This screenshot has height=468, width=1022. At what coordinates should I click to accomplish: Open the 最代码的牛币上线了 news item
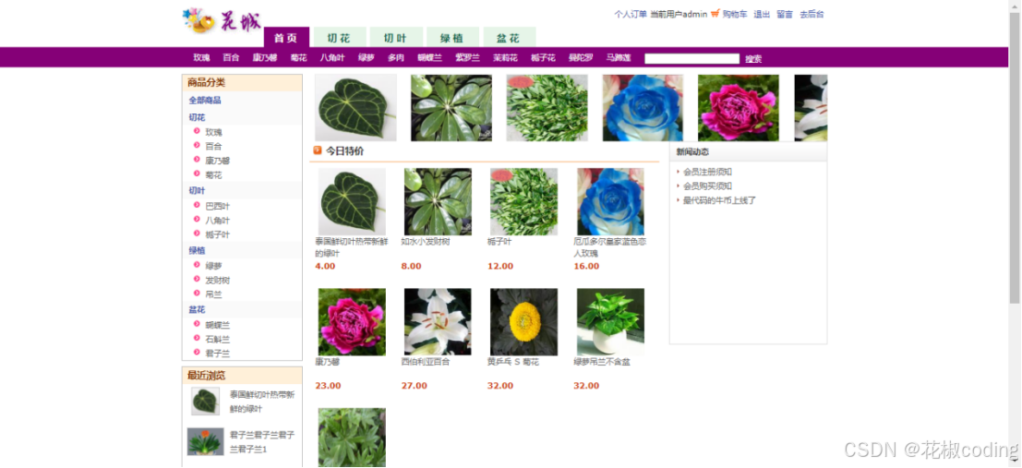[719, 200]
